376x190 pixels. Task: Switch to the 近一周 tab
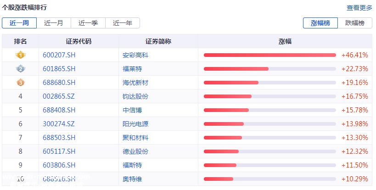[19, 23]
